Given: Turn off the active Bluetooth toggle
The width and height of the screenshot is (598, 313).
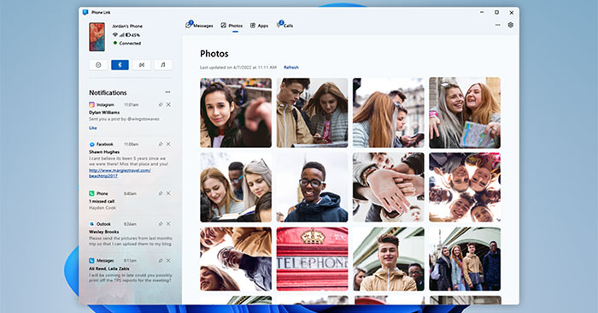Looking at the screenshot, I should (120, 65).
